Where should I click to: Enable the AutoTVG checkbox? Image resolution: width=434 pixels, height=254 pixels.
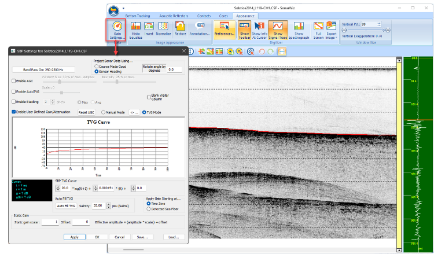point(13,91)
